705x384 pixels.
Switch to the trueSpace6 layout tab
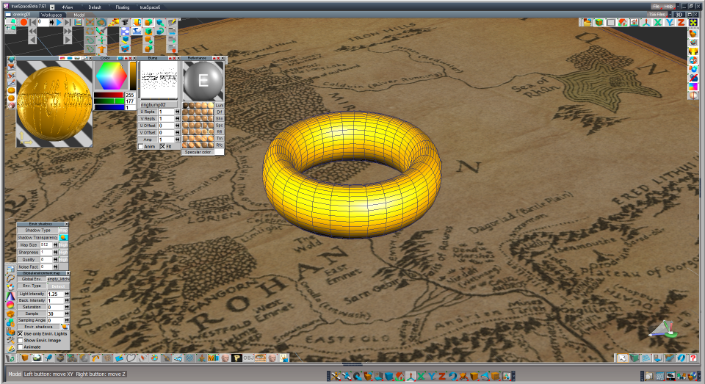pos(150,7)
